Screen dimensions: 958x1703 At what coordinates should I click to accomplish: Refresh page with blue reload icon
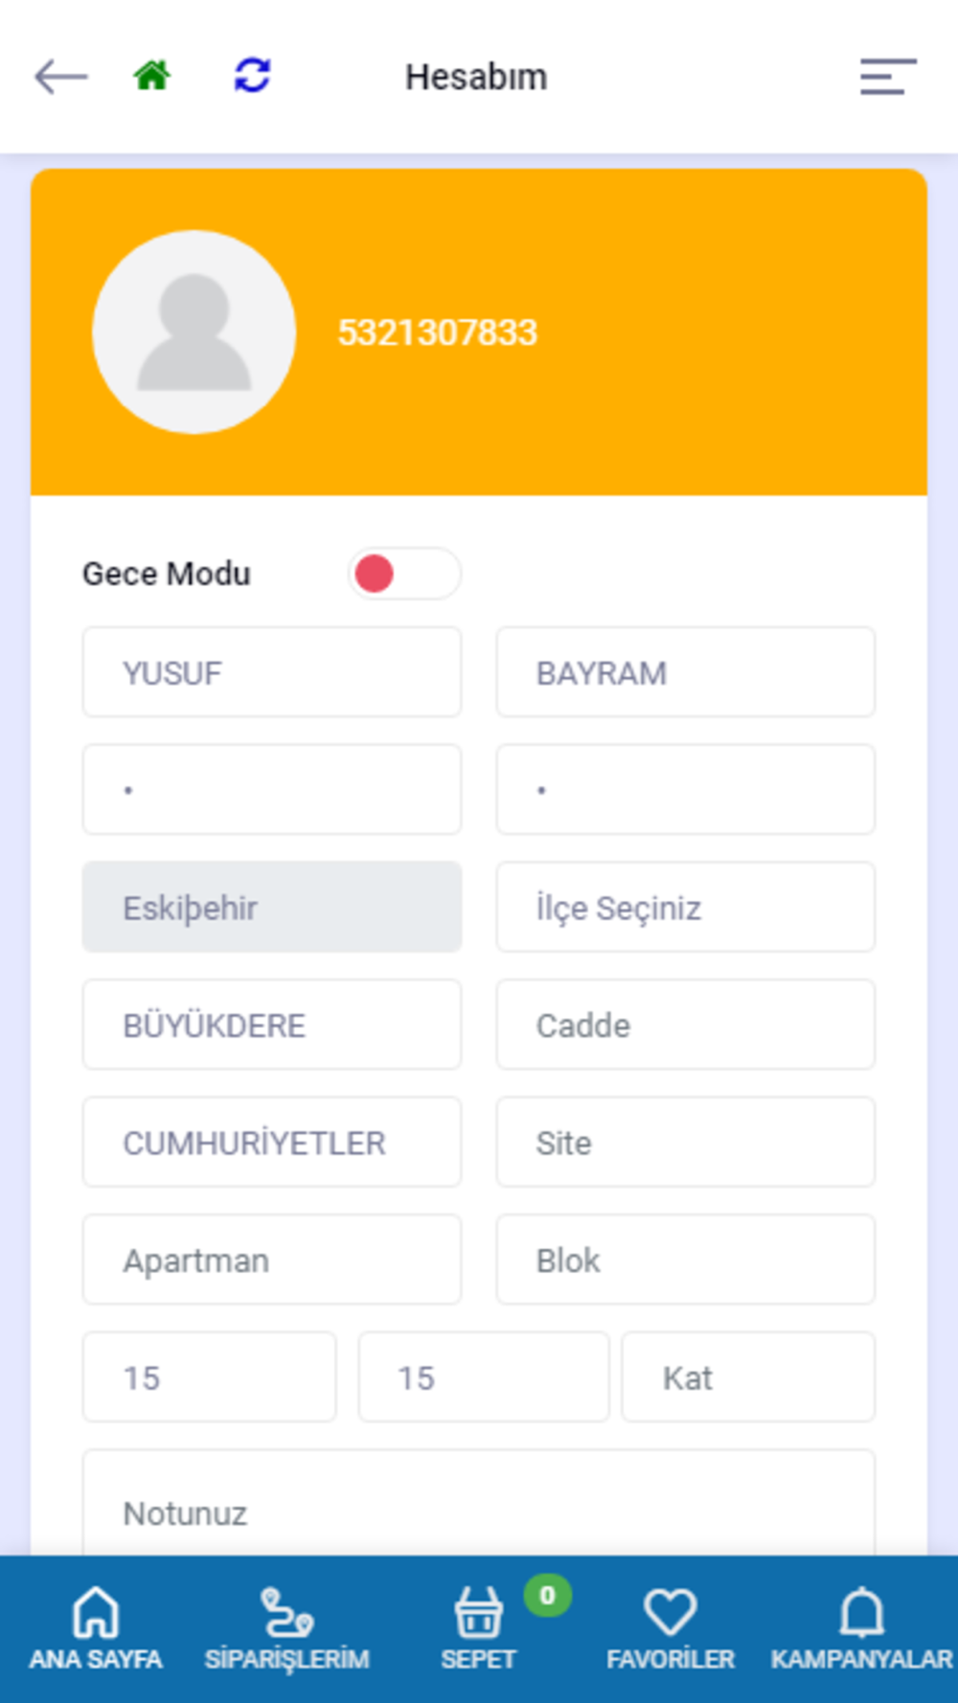(x=252, y=75)
